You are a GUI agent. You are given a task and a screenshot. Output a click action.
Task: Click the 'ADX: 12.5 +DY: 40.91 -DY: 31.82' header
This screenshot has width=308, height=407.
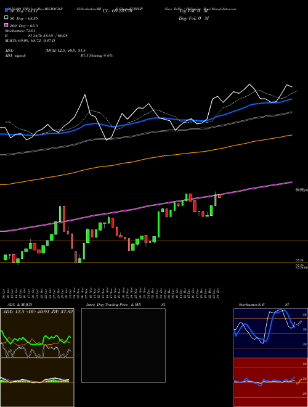tap(37, 312)
